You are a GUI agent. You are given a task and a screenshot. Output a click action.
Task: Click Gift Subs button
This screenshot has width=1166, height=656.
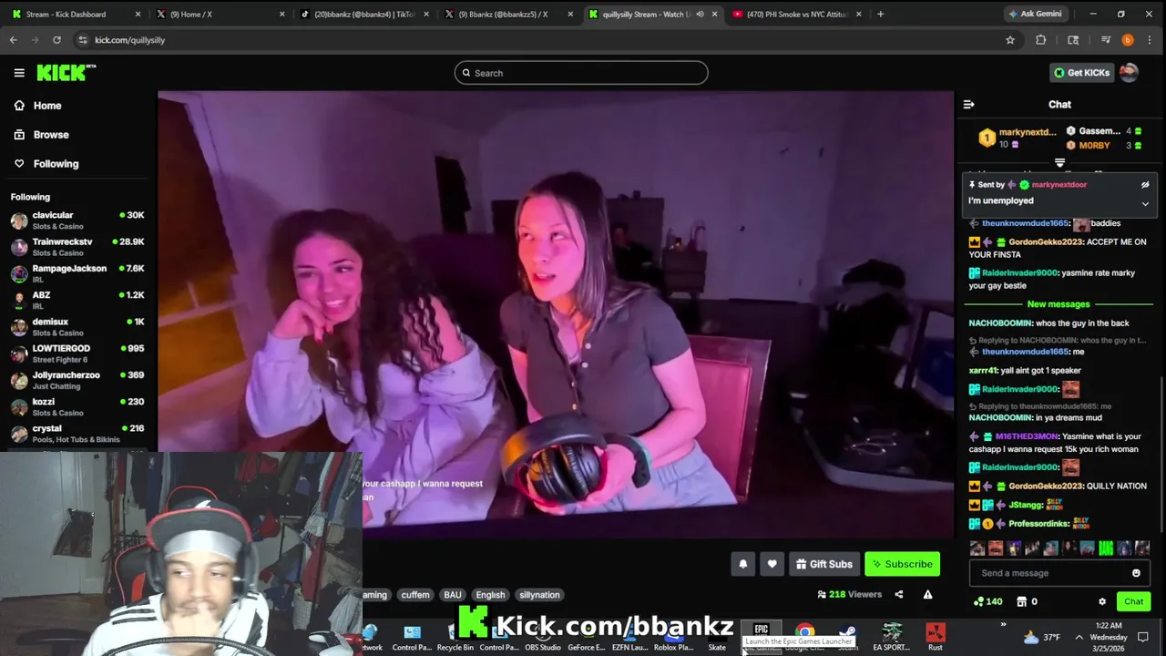(823, 564)
